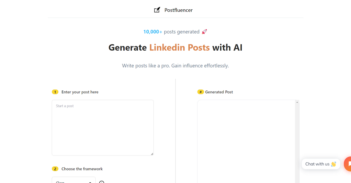Click the rocket emoji after posts generated
The height and width of the screenshot is (183, 351).
tap(204, 32)
